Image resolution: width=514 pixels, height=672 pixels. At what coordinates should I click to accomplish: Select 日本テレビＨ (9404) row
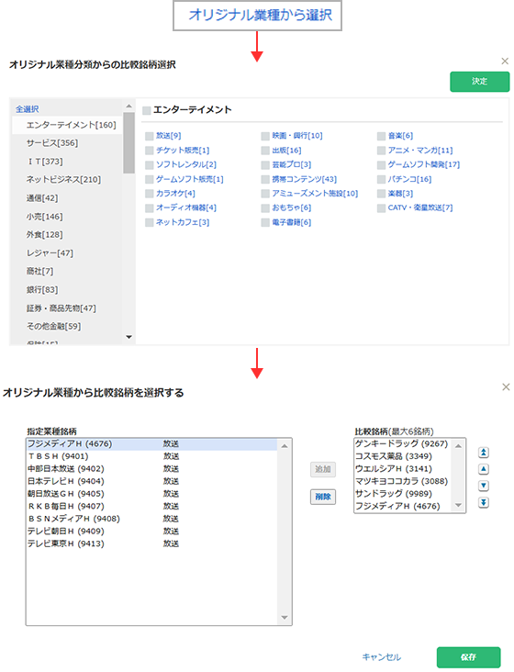152,481
